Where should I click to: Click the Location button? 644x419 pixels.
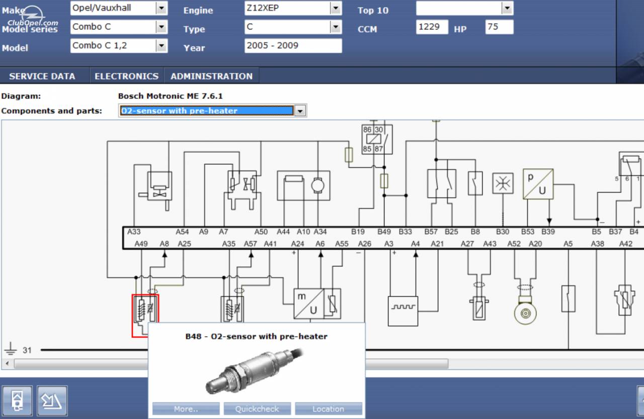329,409
